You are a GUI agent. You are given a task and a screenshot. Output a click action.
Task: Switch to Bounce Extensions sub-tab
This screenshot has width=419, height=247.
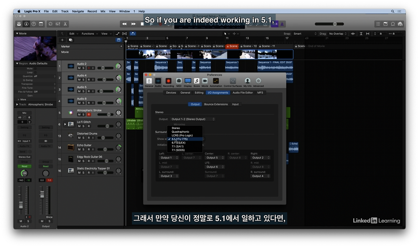tap(216, 104)
